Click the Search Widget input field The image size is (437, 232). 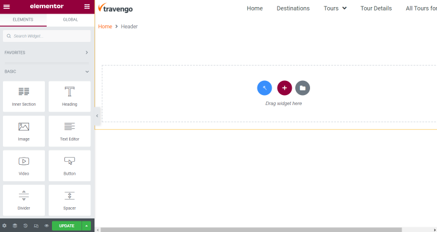[47, 36]
